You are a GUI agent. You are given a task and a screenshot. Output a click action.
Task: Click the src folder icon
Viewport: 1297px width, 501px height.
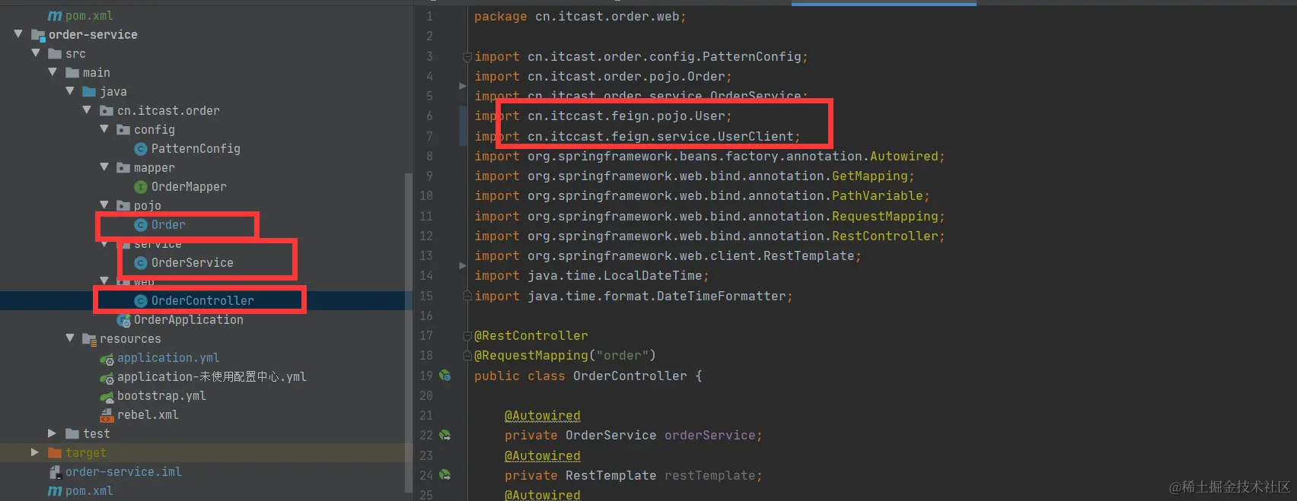(55, 54)
